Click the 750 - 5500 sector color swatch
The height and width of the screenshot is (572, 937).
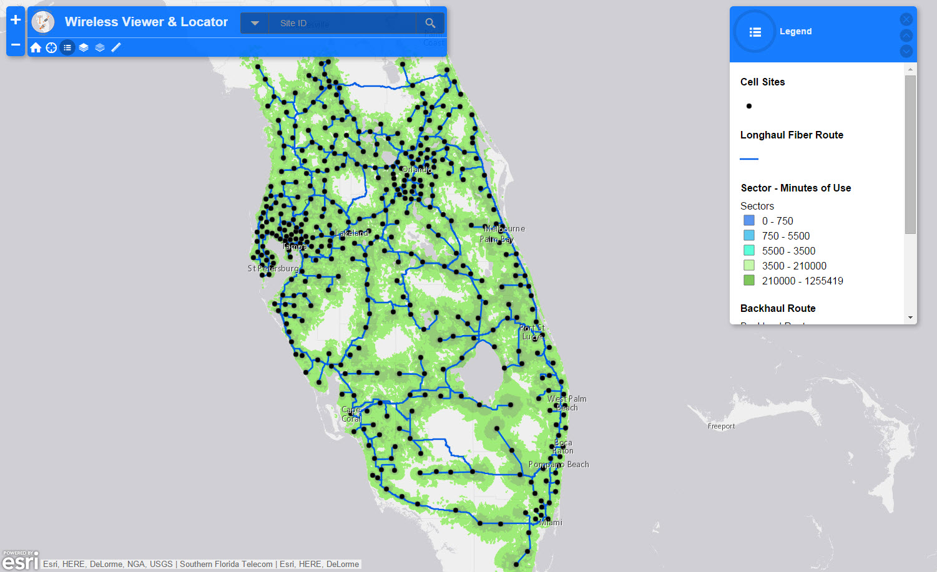pos(749,235)
